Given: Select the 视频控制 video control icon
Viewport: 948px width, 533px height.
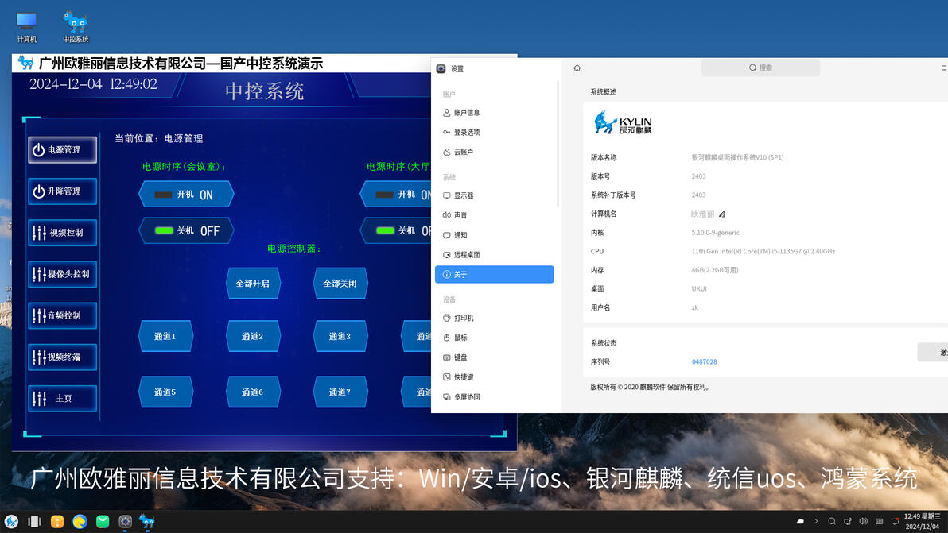Looking at the screenshot, I should click(x=62, y=232).
